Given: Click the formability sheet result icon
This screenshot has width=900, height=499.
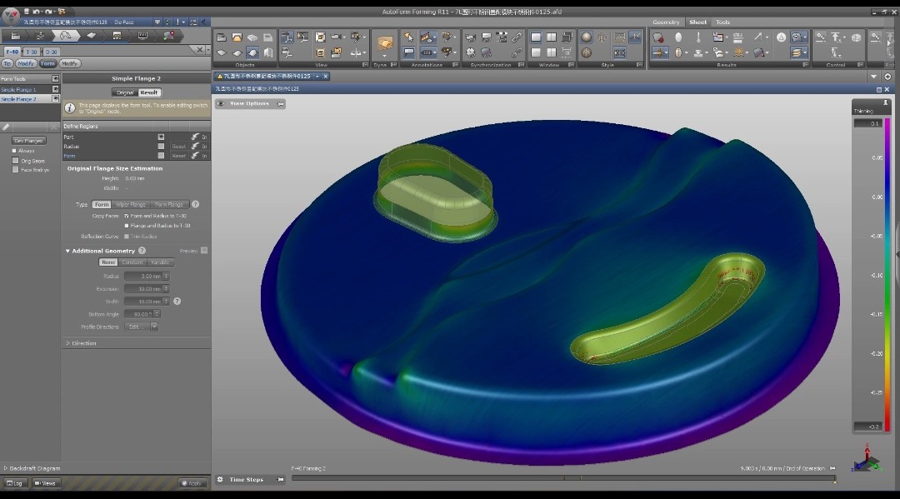Looking at the screenshot, I should click(658, 37).
